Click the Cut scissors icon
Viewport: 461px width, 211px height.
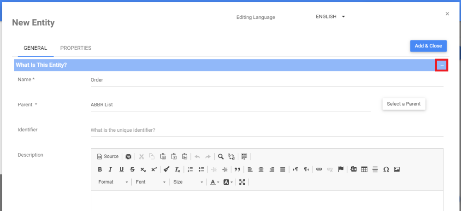point(142,157)
